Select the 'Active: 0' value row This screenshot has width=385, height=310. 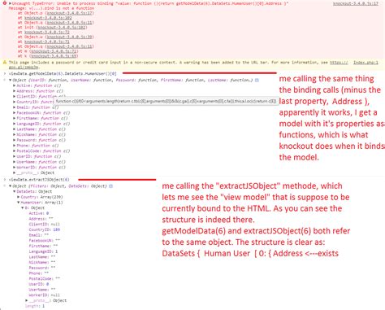tap(39, 213)
